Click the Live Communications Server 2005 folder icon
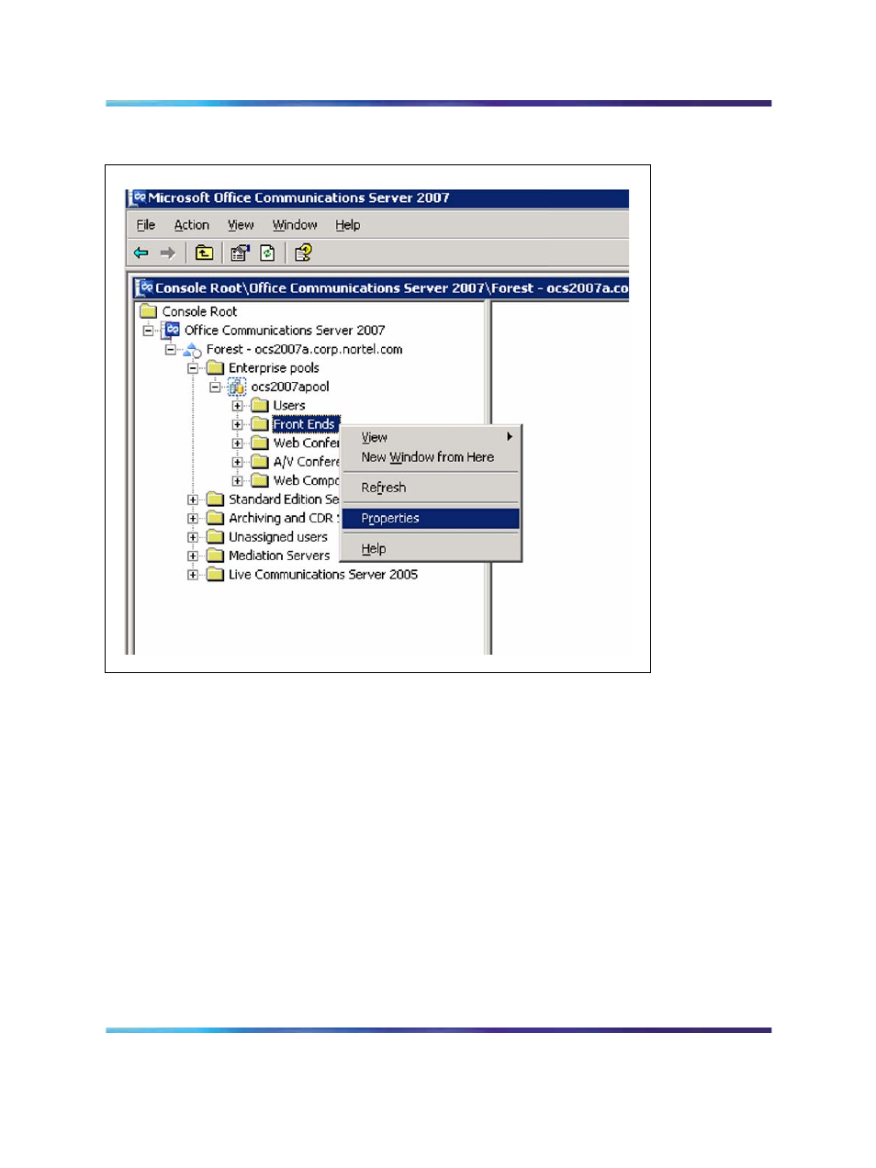This screenshot has height=1168, width=876. click(216, 575)
